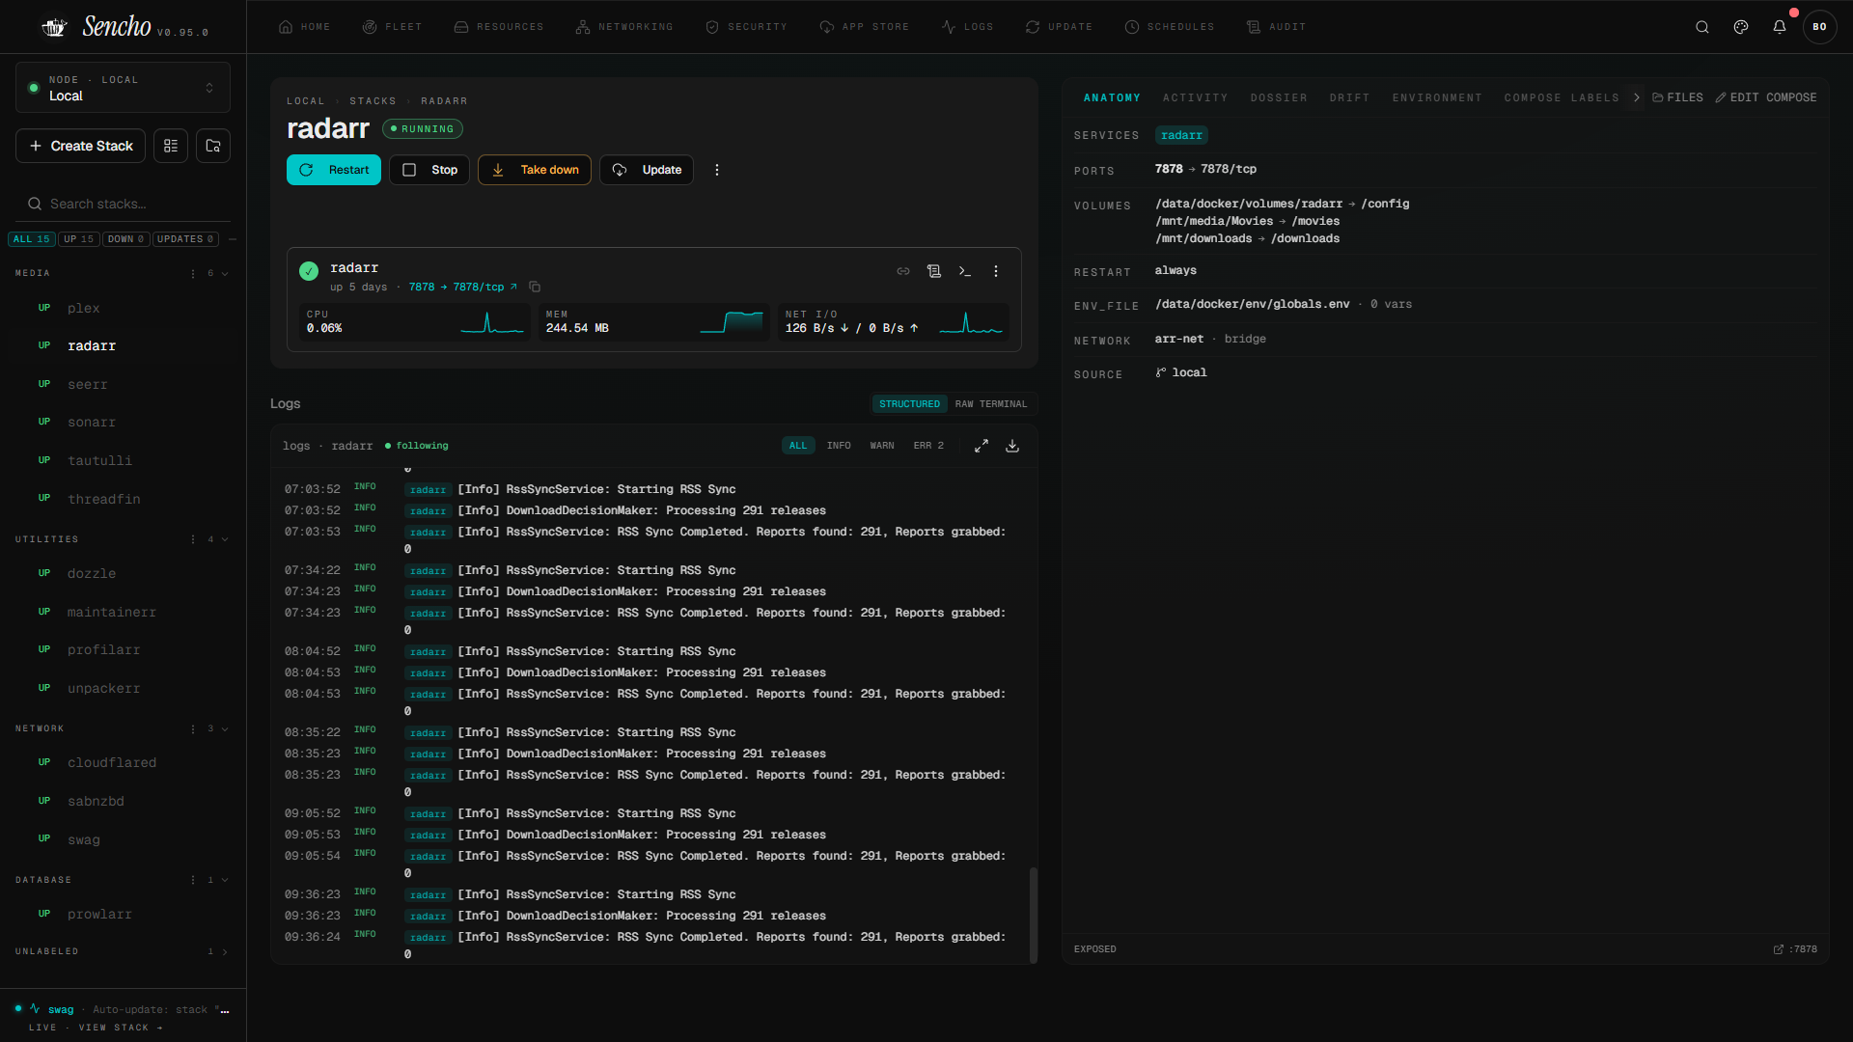This screenshot has width=1853, height=1042.
Task: Collapse the DATABASE stack group
Action: click(225, 880)
